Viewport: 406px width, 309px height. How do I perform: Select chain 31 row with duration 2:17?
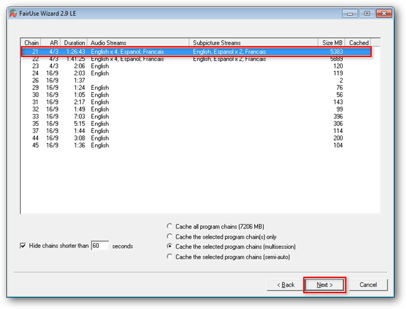pos(196,102)
